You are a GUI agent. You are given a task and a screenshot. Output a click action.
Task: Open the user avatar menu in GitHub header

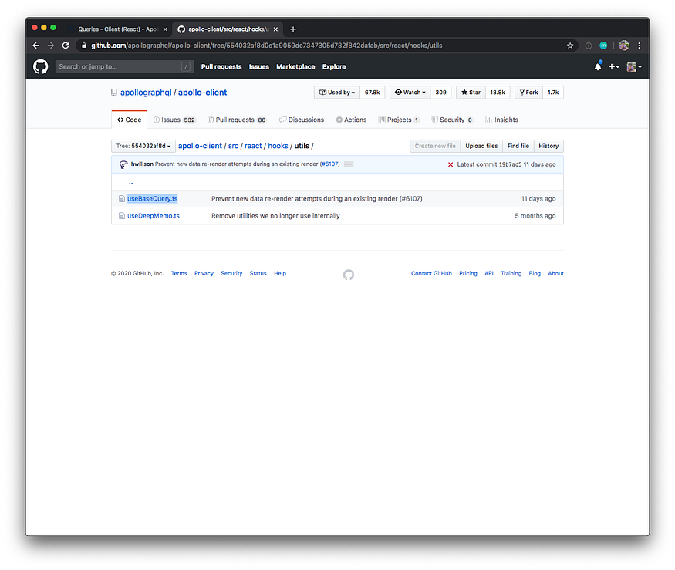[x=633, y=67]
